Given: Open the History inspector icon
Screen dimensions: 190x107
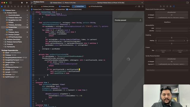Looking at the screenshot, I should 164,7.
